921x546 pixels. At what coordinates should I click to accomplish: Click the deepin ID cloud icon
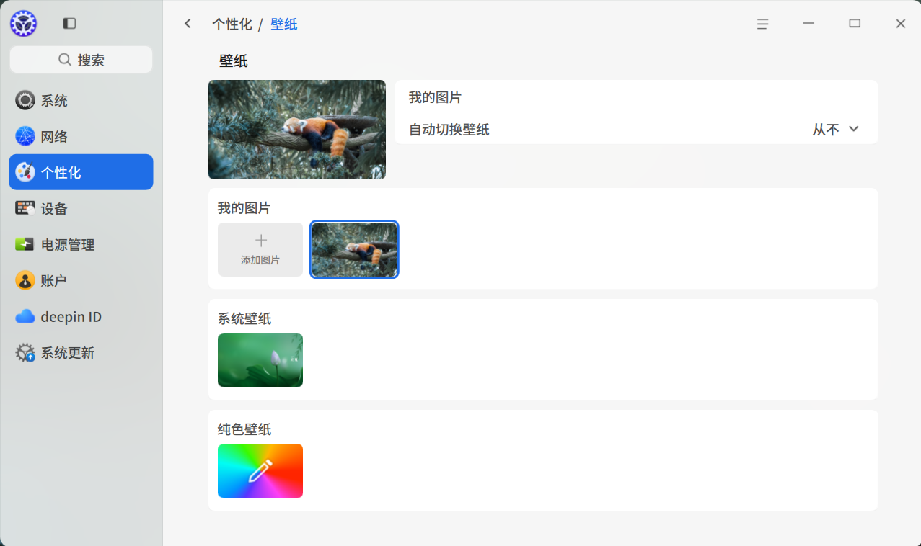point(25,316)
